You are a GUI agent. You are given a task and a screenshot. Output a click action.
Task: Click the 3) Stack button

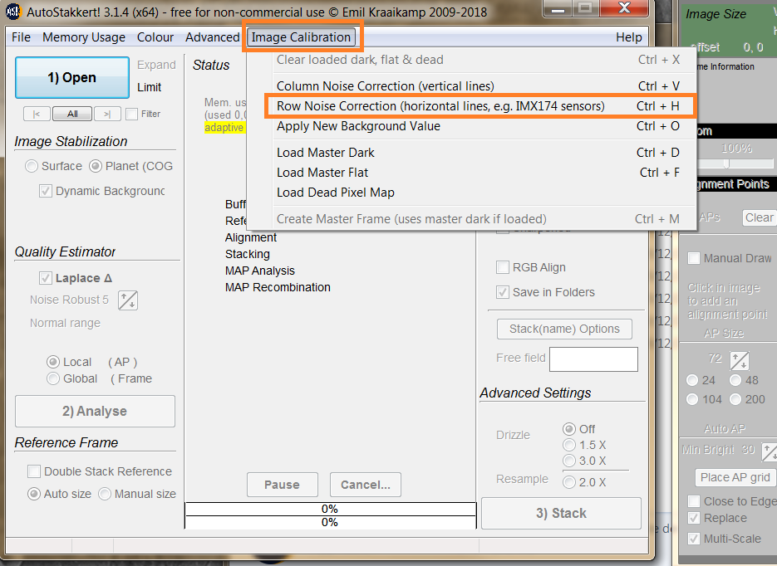click(561, 513)
